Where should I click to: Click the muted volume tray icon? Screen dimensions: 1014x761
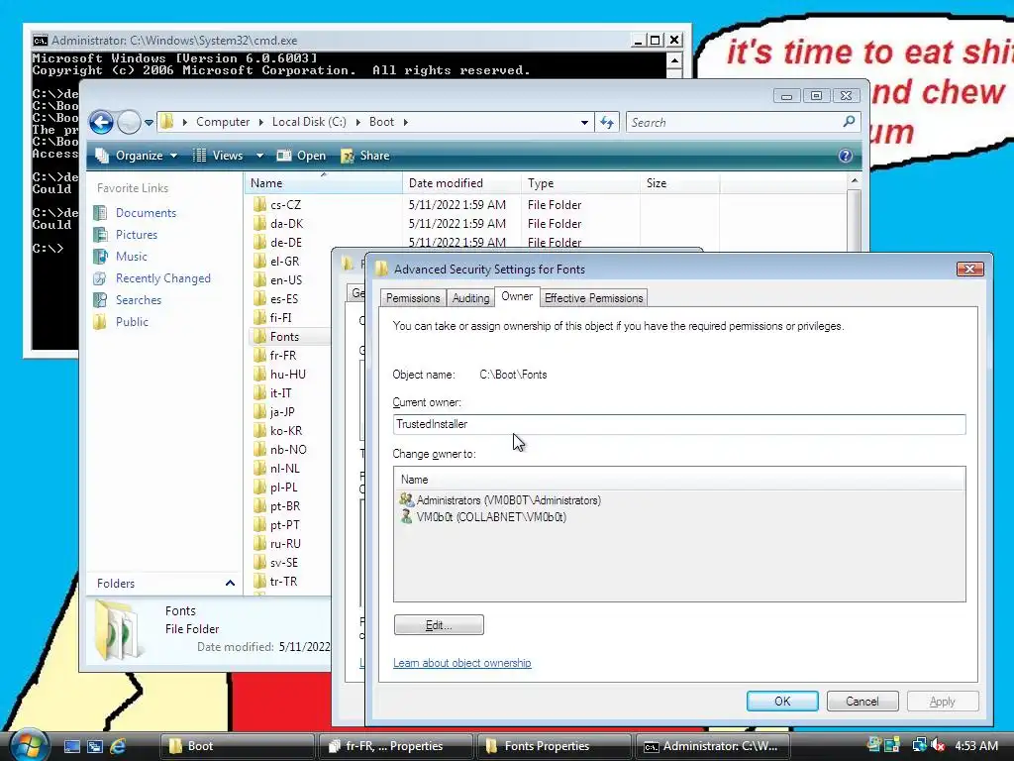[x=939, y=745]
